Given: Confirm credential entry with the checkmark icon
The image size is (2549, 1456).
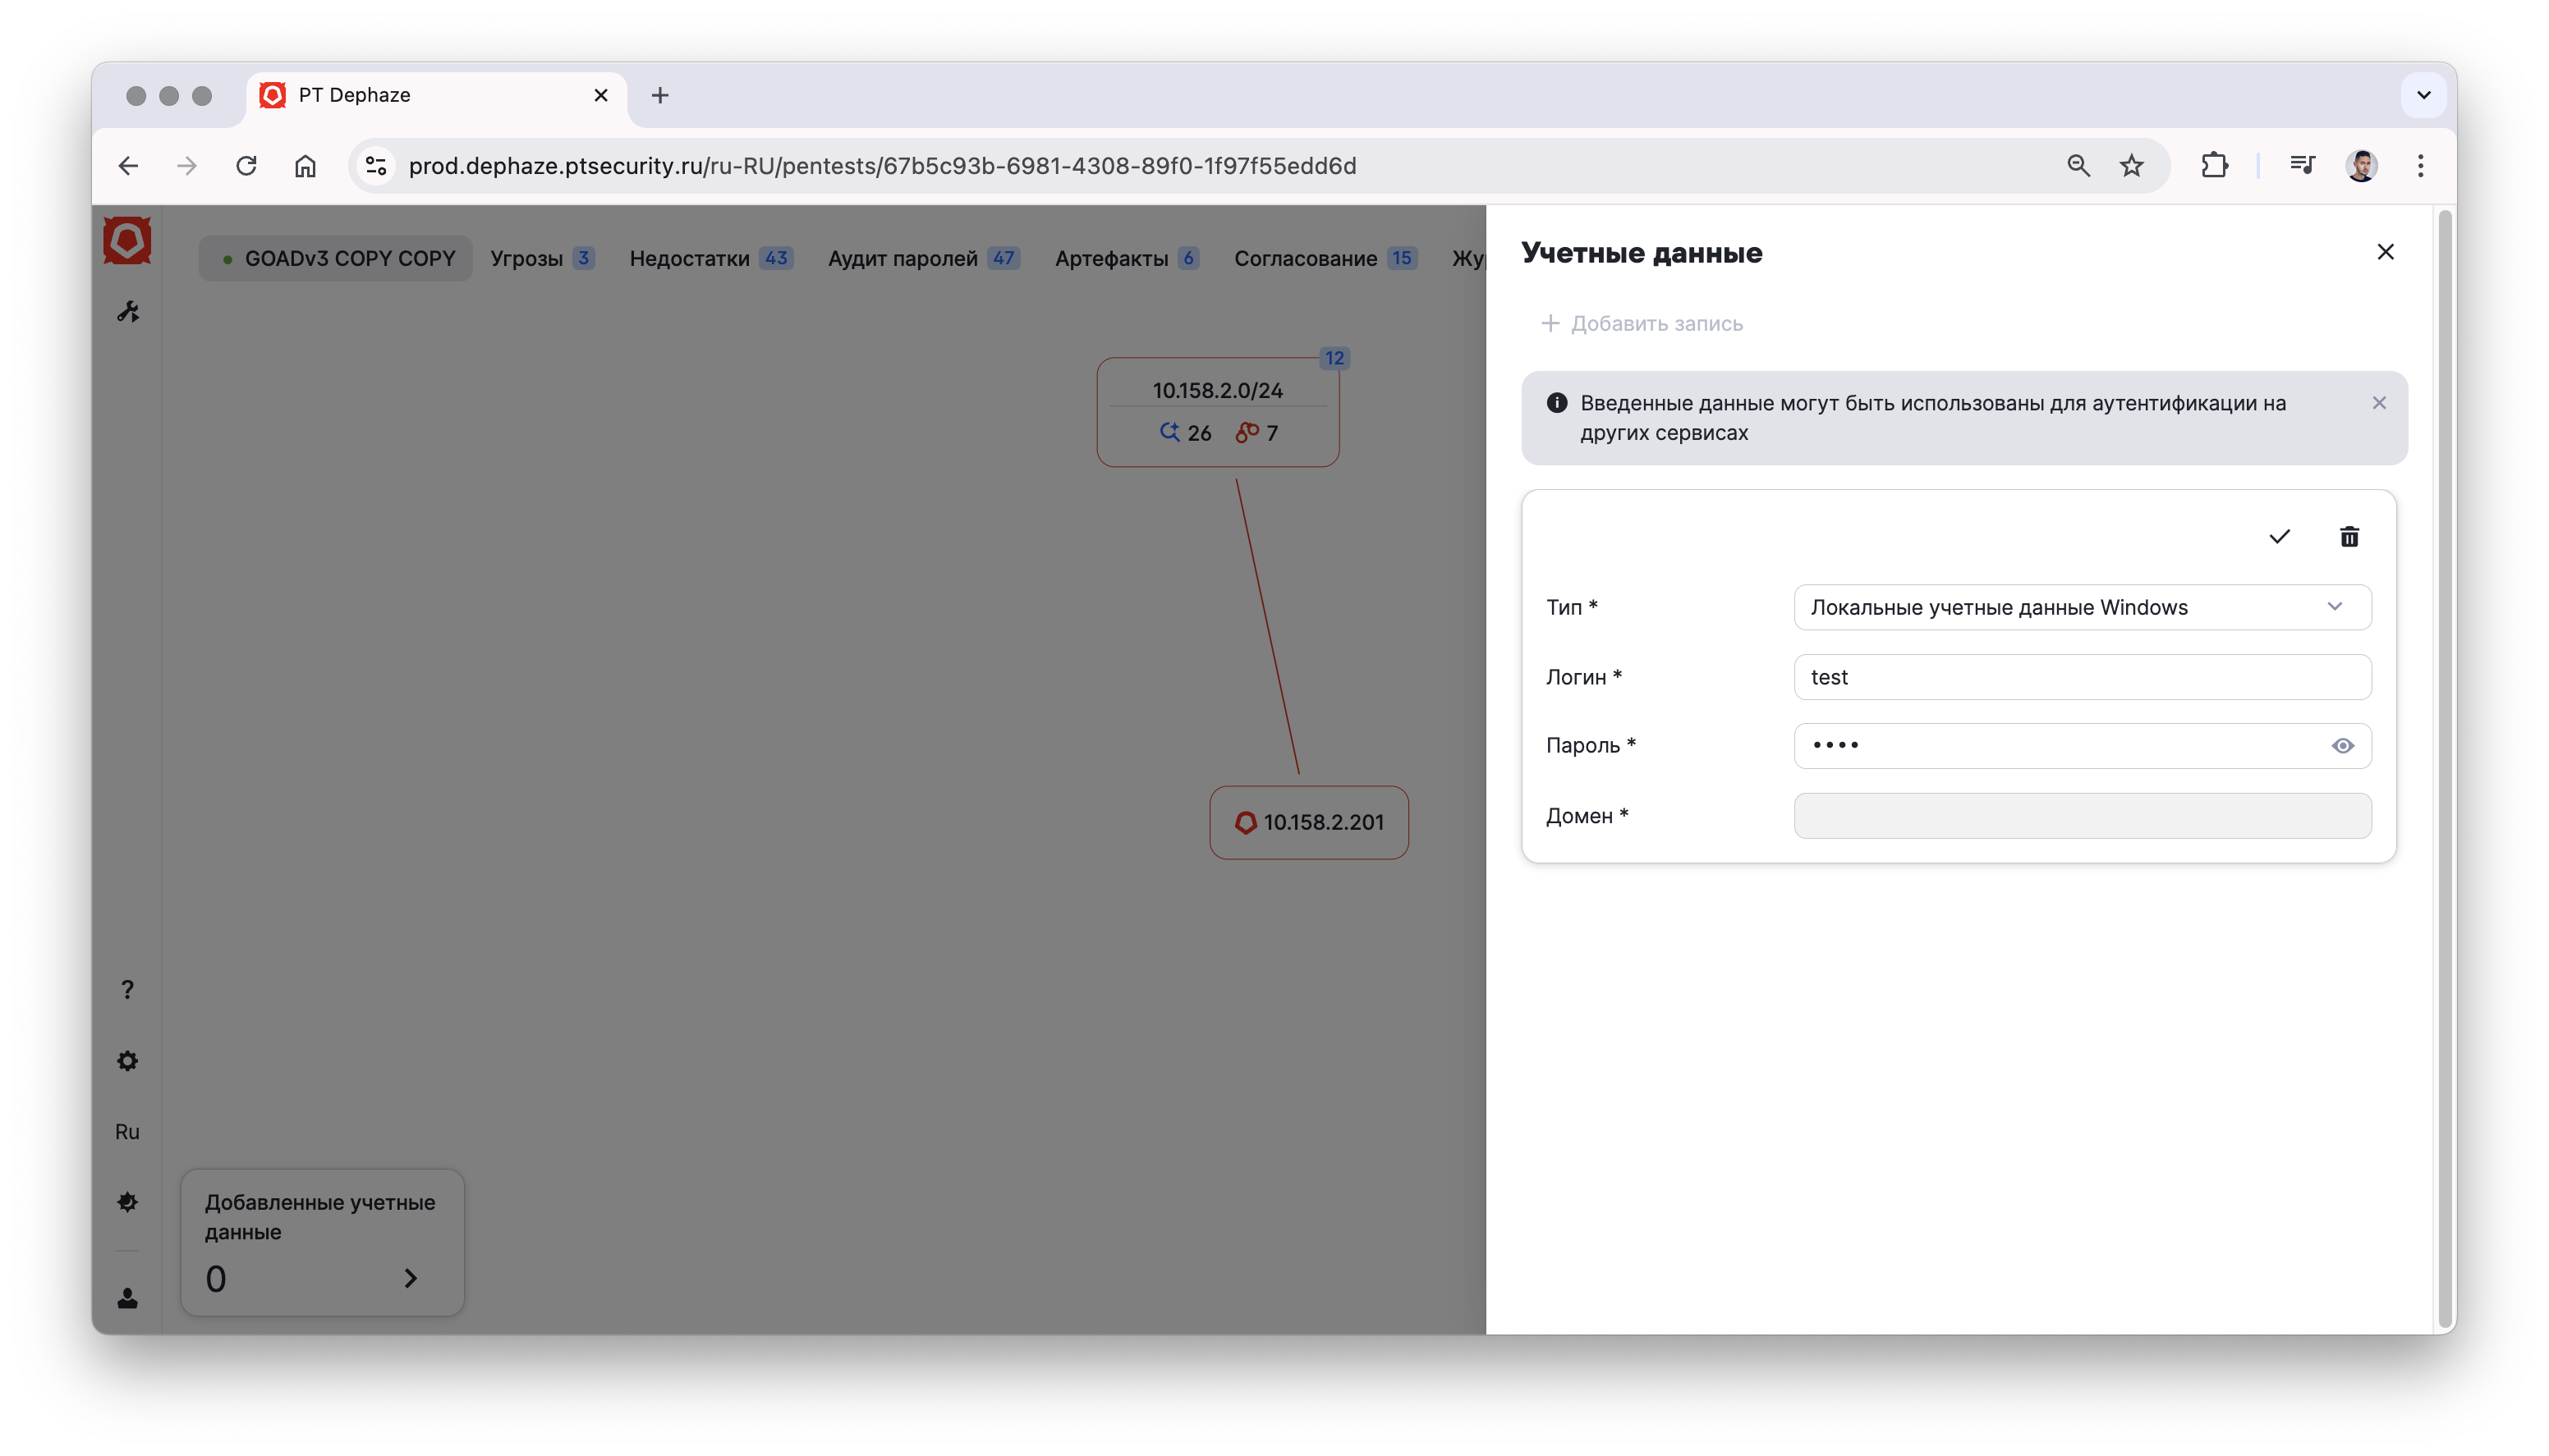Looking at the screenshot, I should 2279,537.
